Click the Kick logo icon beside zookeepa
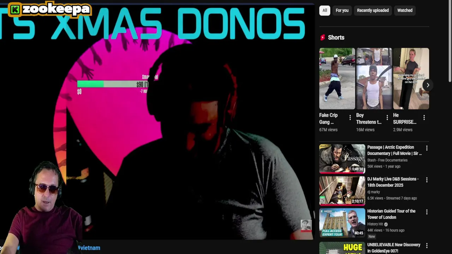 coord(15,10)
